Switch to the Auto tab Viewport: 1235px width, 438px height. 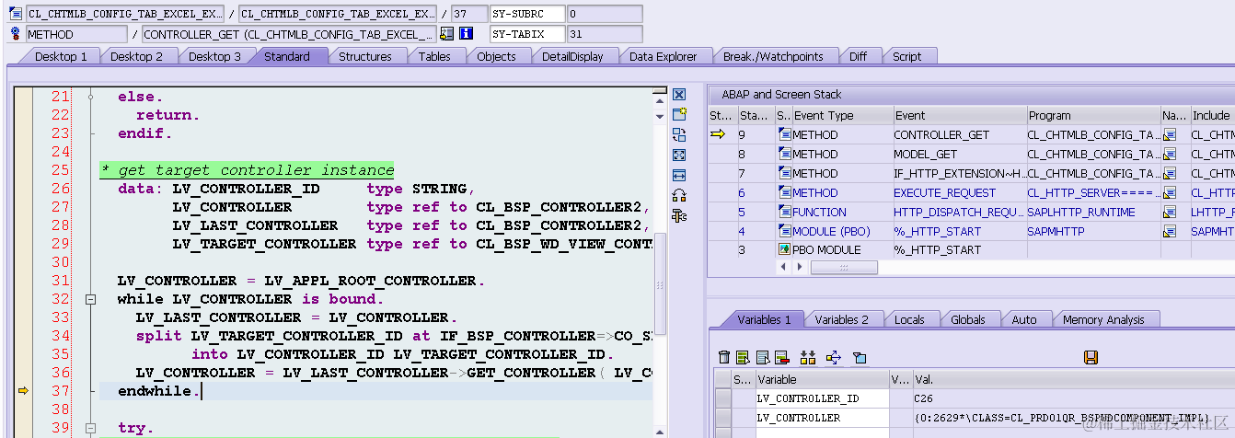click(1023, 319)
